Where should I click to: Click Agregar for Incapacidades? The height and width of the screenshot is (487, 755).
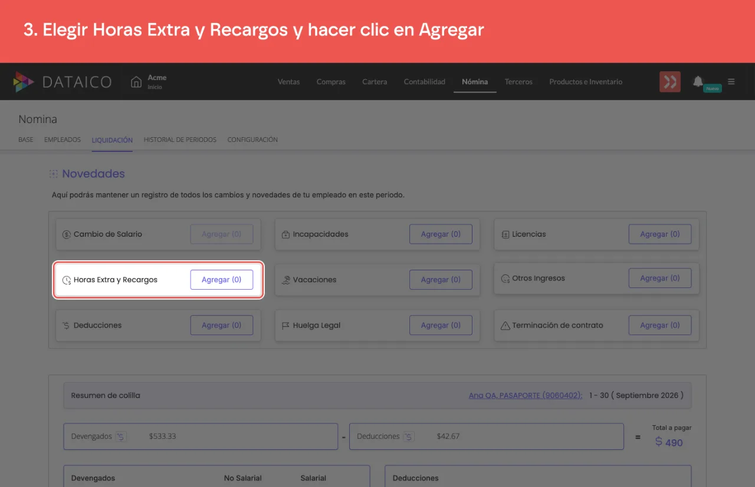click(441, 234)
